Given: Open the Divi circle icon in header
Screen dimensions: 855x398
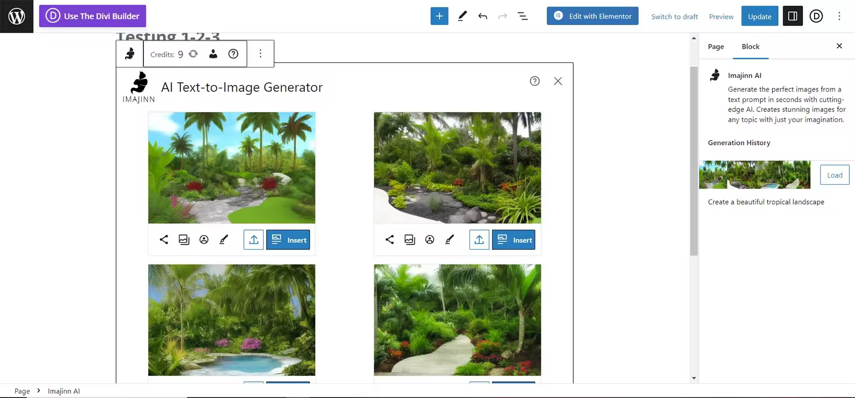Looking at the screenshot, I should [x=816, y=16].
